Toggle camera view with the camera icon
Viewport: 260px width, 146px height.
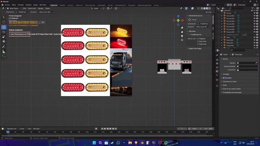[182, 36]
